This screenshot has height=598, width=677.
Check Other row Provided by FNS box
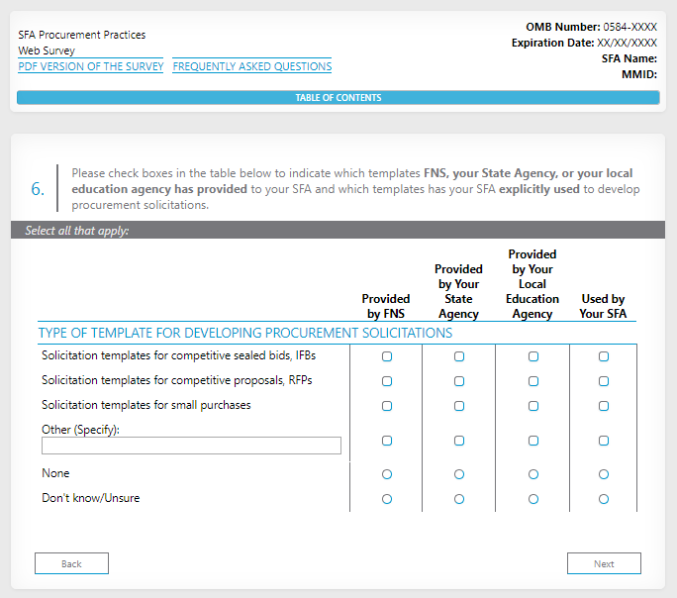point(387,441)
